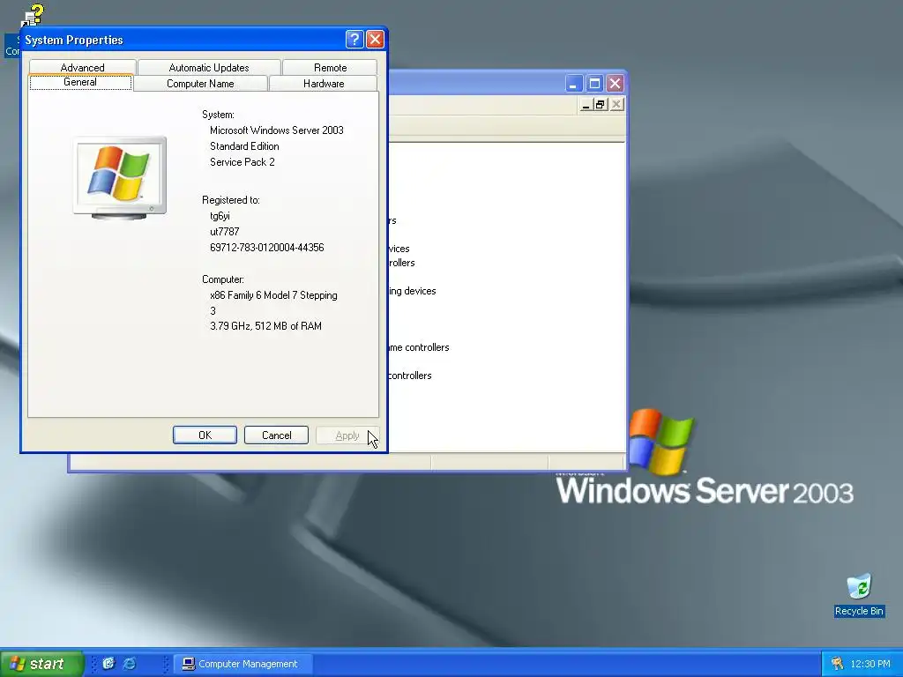Minimize the inner MMC child window
903x677 pixels.
tap(586, 104)
